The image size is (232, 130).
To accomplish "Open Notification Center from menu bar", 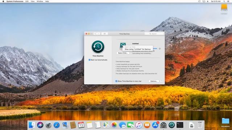I will click(x=228, y=1).
